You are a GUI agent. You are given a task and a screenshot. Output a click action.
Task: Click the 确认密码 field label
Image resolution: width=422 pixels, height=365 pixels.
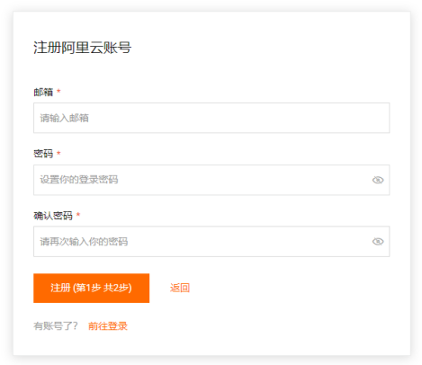53,216
